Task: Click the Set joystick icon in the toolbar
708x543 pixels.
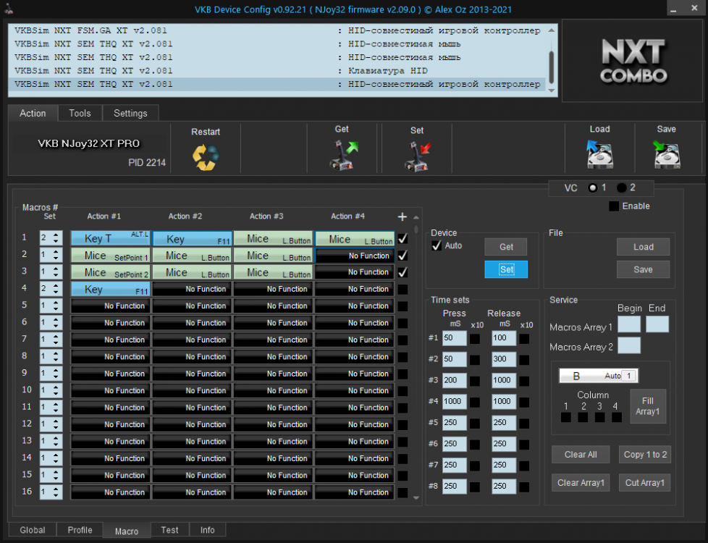Action: tap(418, 153)
